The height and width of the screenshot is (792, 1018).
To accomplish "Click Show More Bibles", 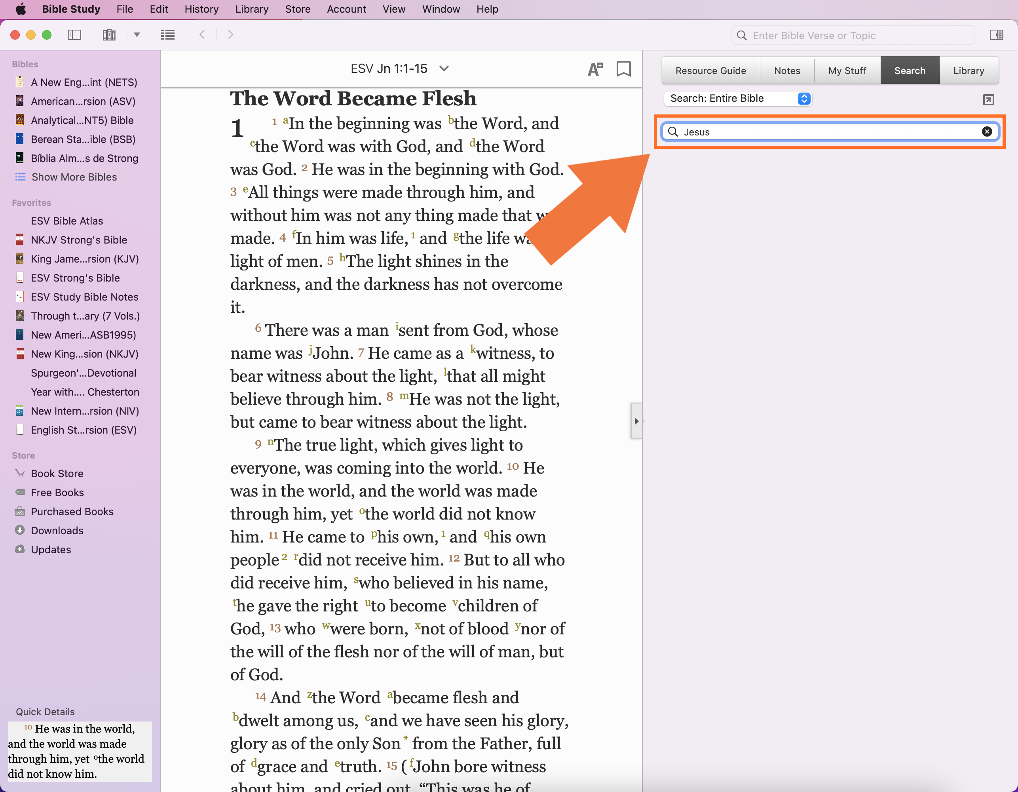I will point(74,177).
